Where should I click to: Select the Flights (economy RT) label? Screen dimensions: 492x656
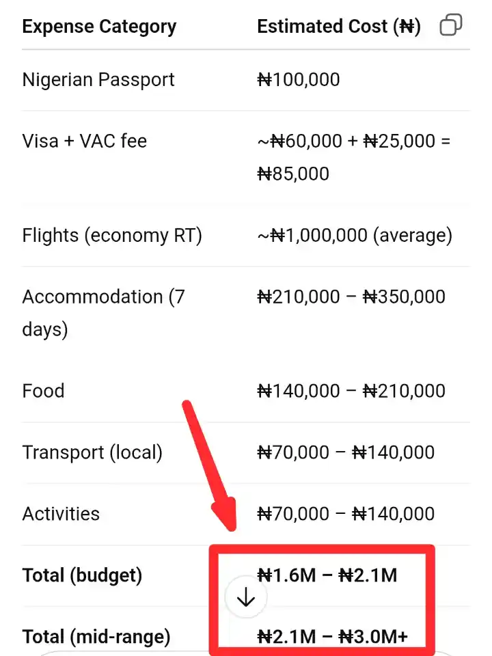(112, 236)
